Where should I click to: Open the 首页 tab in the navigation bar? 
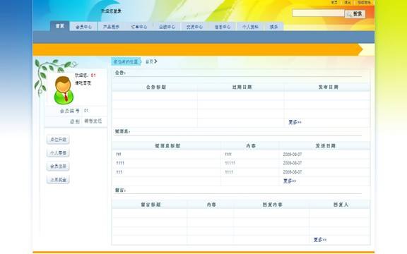pyautogui.click(x=59, y=26)
